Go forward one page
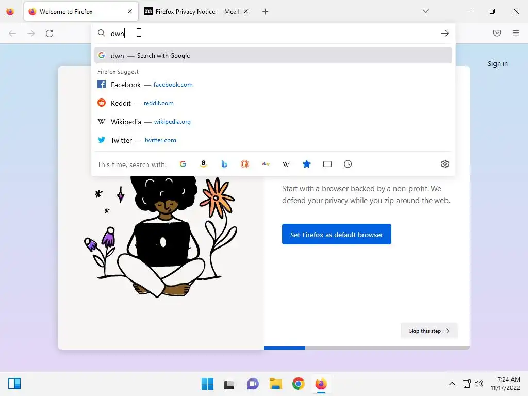 [31, 34]
